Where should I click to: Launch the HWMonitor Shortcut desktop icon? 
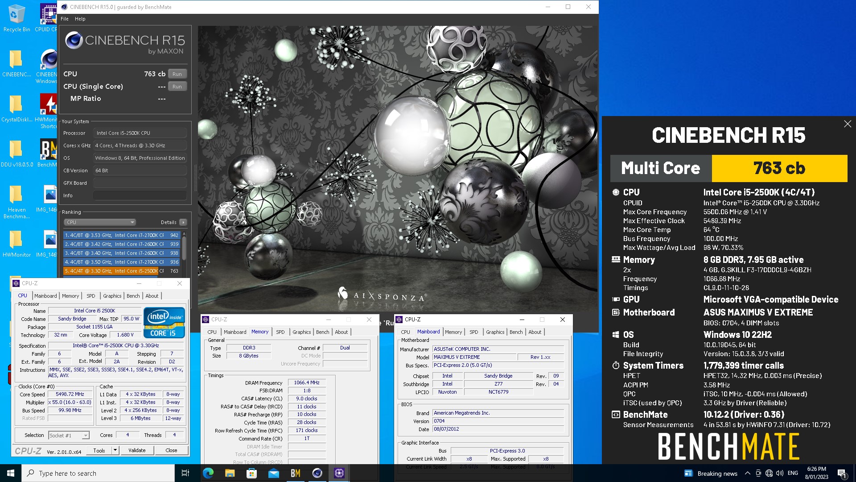(46, 111)
